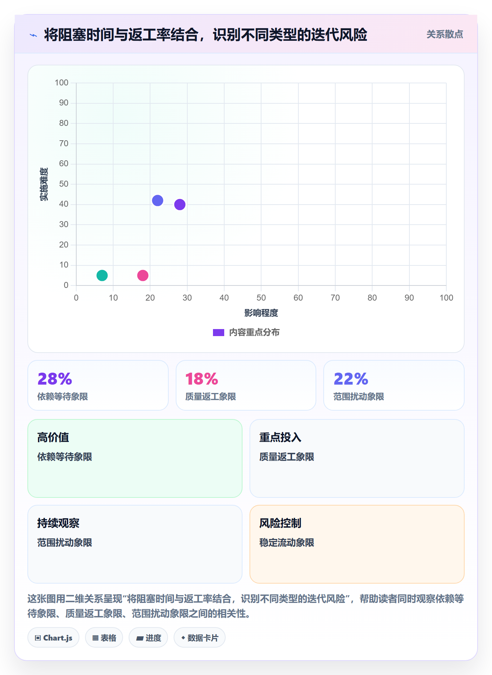This screenshot has width=492, height=675.
Task: Click the 进度 chip bar icon
Action: (x=140, y=638)
